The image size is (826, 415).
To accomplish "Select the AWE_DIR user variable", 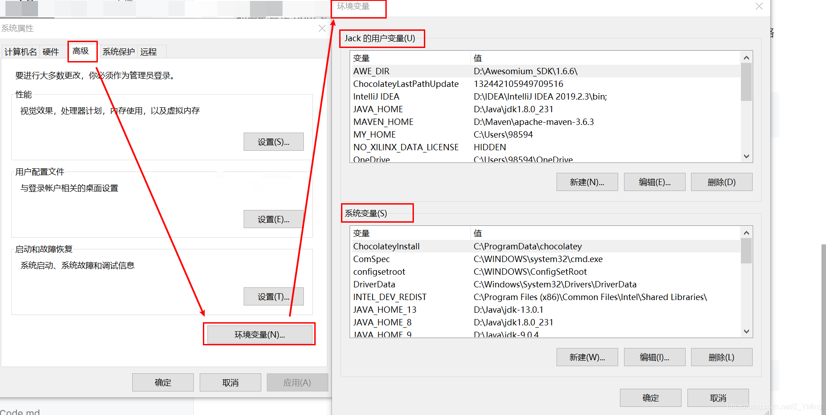I will (x=546, y=71).
